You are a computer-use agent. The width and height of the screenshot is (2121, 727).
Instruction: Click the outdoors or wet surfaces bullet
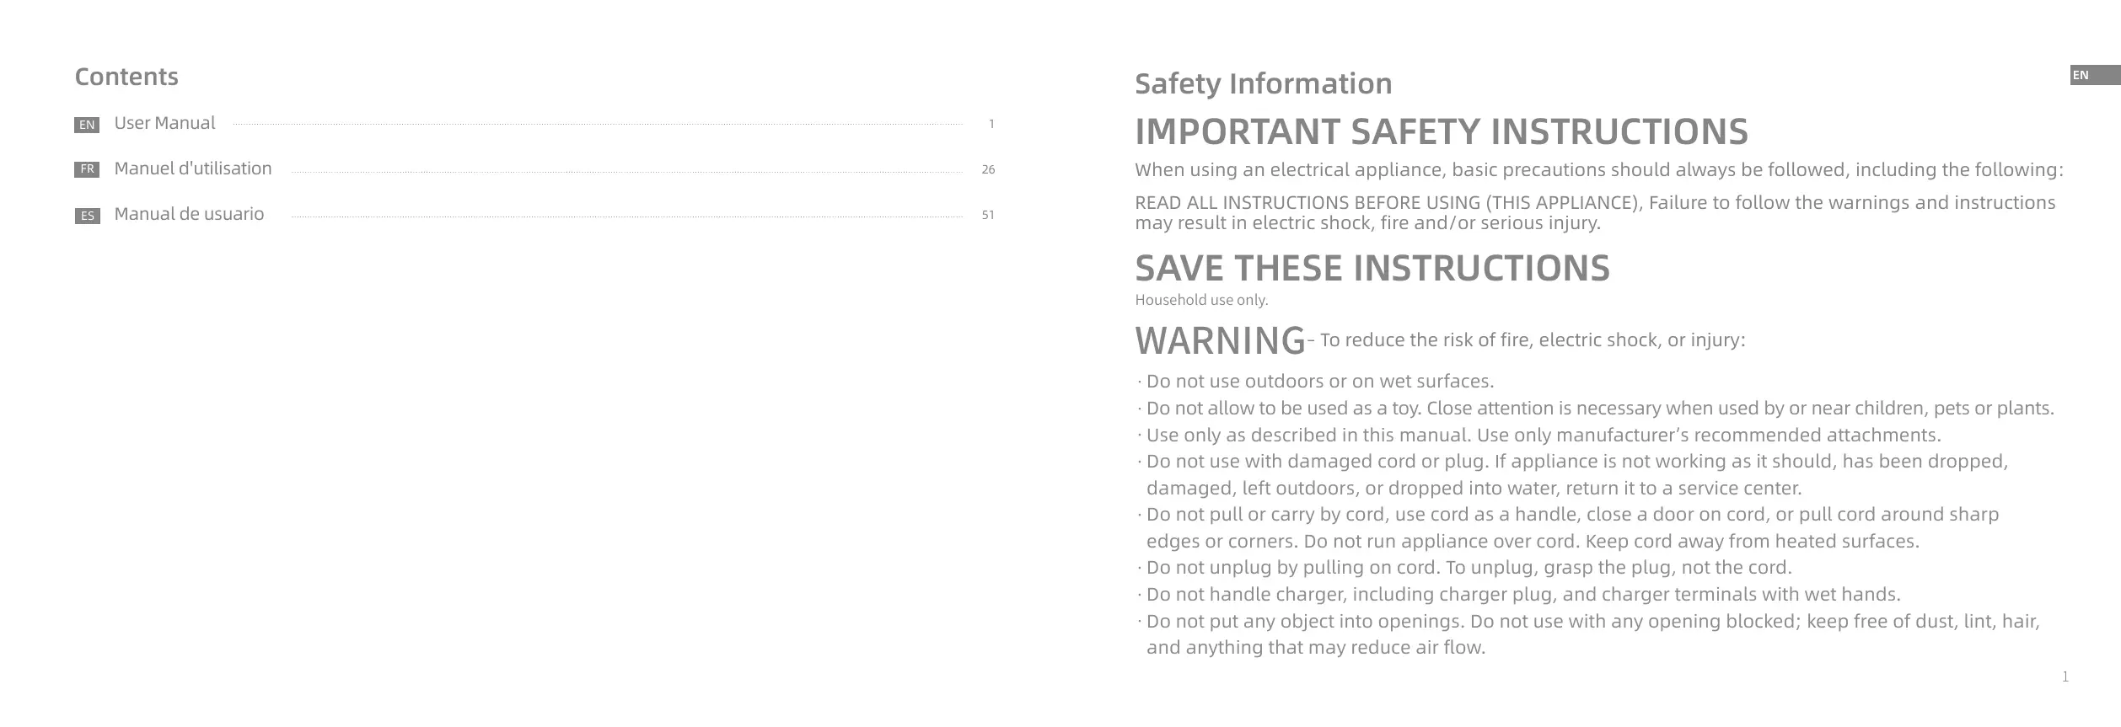(x=1319, y=382)
